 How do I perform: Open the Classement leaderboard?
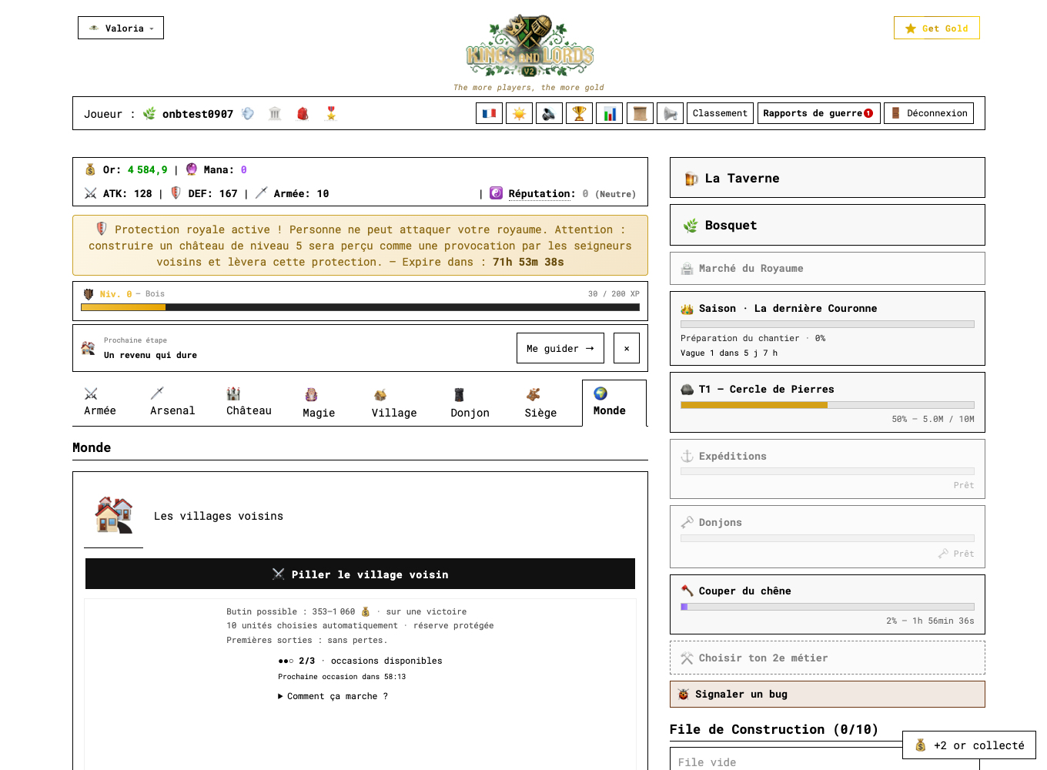pyautogui.click(x=720, y=113)
